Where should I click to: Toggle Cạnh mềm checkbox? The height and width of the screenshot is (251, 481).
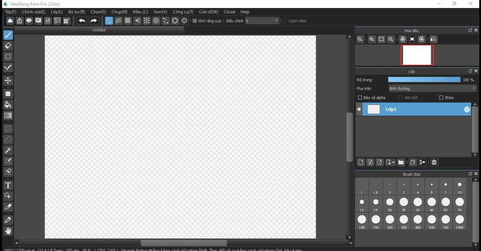point(285,21)
